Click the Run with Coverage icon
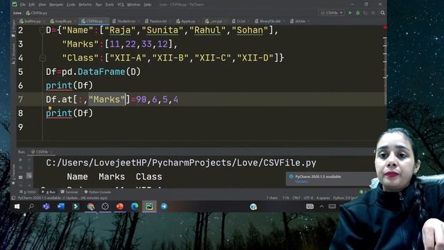The height and width of the screenshot is (250, 444). tap(366, 12)
